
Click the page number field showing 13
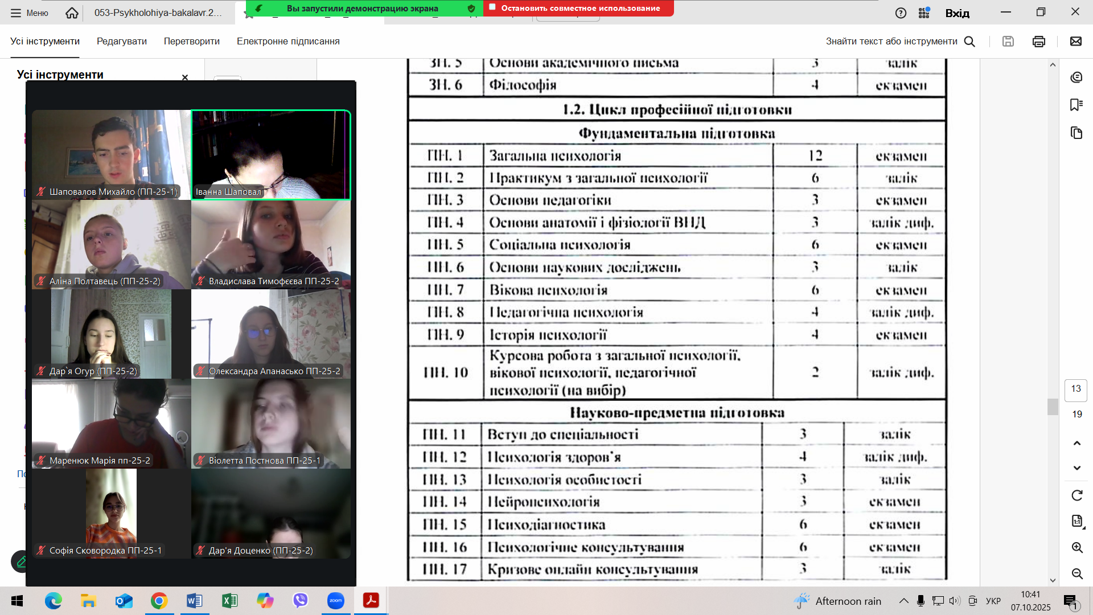click(1075, 390)
